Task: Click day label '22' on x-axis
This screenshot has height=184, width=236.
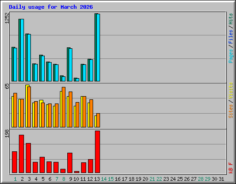Action: (159, 179)
